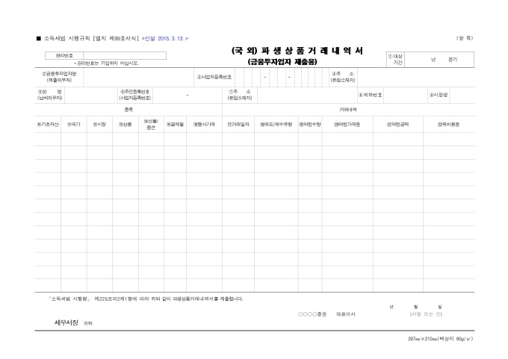Click the note '관리번호는 기입하지 마십시오'
This screenshot has width=508, height=359.
point(106,63)
